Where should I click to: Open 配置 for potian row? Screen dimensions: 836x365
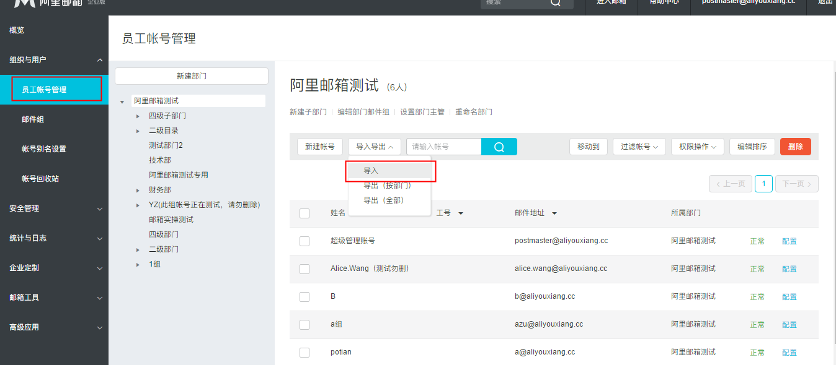point(789,353)
